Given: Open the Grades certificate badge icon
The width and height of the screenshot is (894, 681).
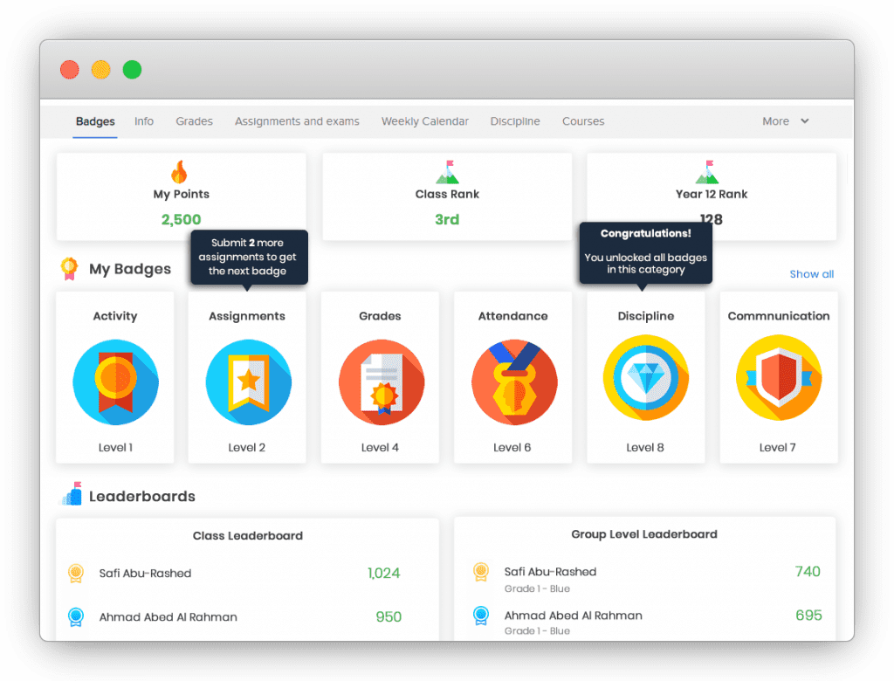Looking at the screenshot, I should click(x=381, y=382).
